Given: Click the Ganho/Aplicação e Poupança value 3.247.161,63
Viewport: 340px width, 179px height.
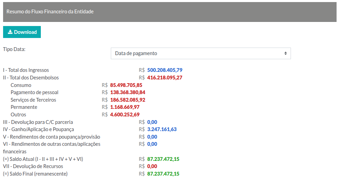Looking at the screenshot, I should click(x=162, y=129).
